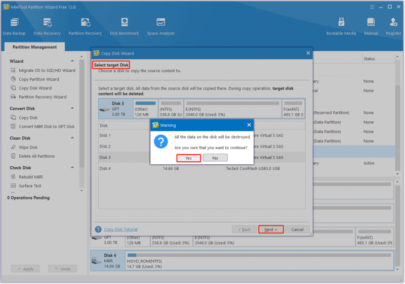
Task: Select the Wipe Disk option
Action: click(28, 147)
